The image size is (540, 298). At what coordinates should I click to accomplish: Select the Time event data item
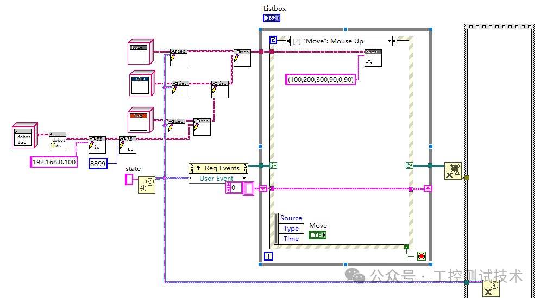click(291, 238)
